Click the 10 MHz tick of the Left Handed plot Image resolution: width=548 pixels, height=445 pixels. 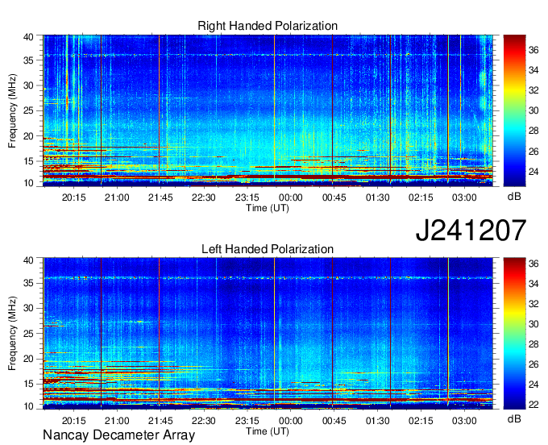pyautogui.click(x=28, y=405)
